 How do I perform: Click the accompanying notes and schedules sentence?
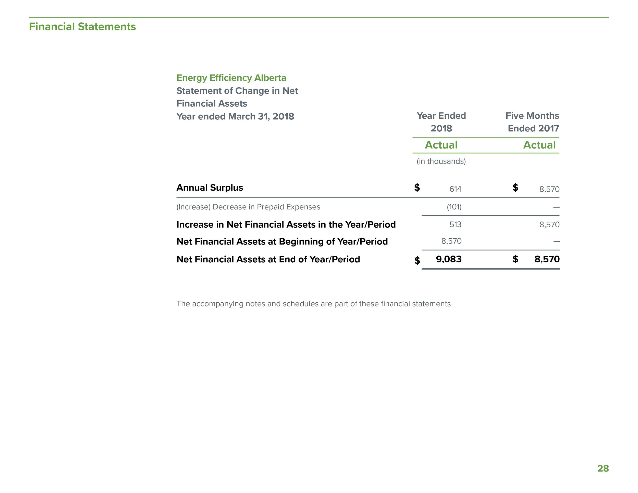tap(315, 304)
